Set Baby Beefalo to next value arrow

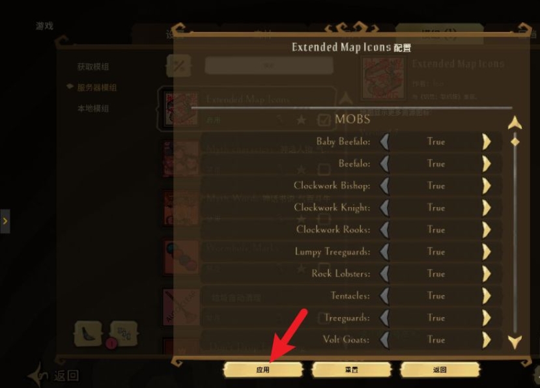point(487,141)
